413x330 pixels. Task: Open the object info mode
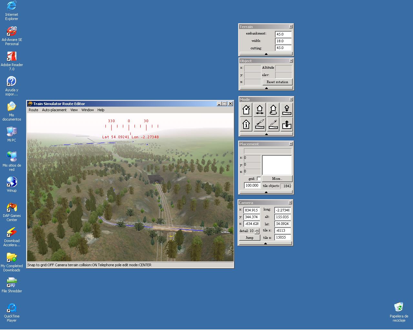point(246,124)
